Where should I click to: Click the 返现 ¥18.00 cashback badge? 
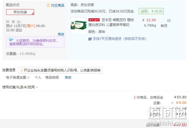coord(151,11)
